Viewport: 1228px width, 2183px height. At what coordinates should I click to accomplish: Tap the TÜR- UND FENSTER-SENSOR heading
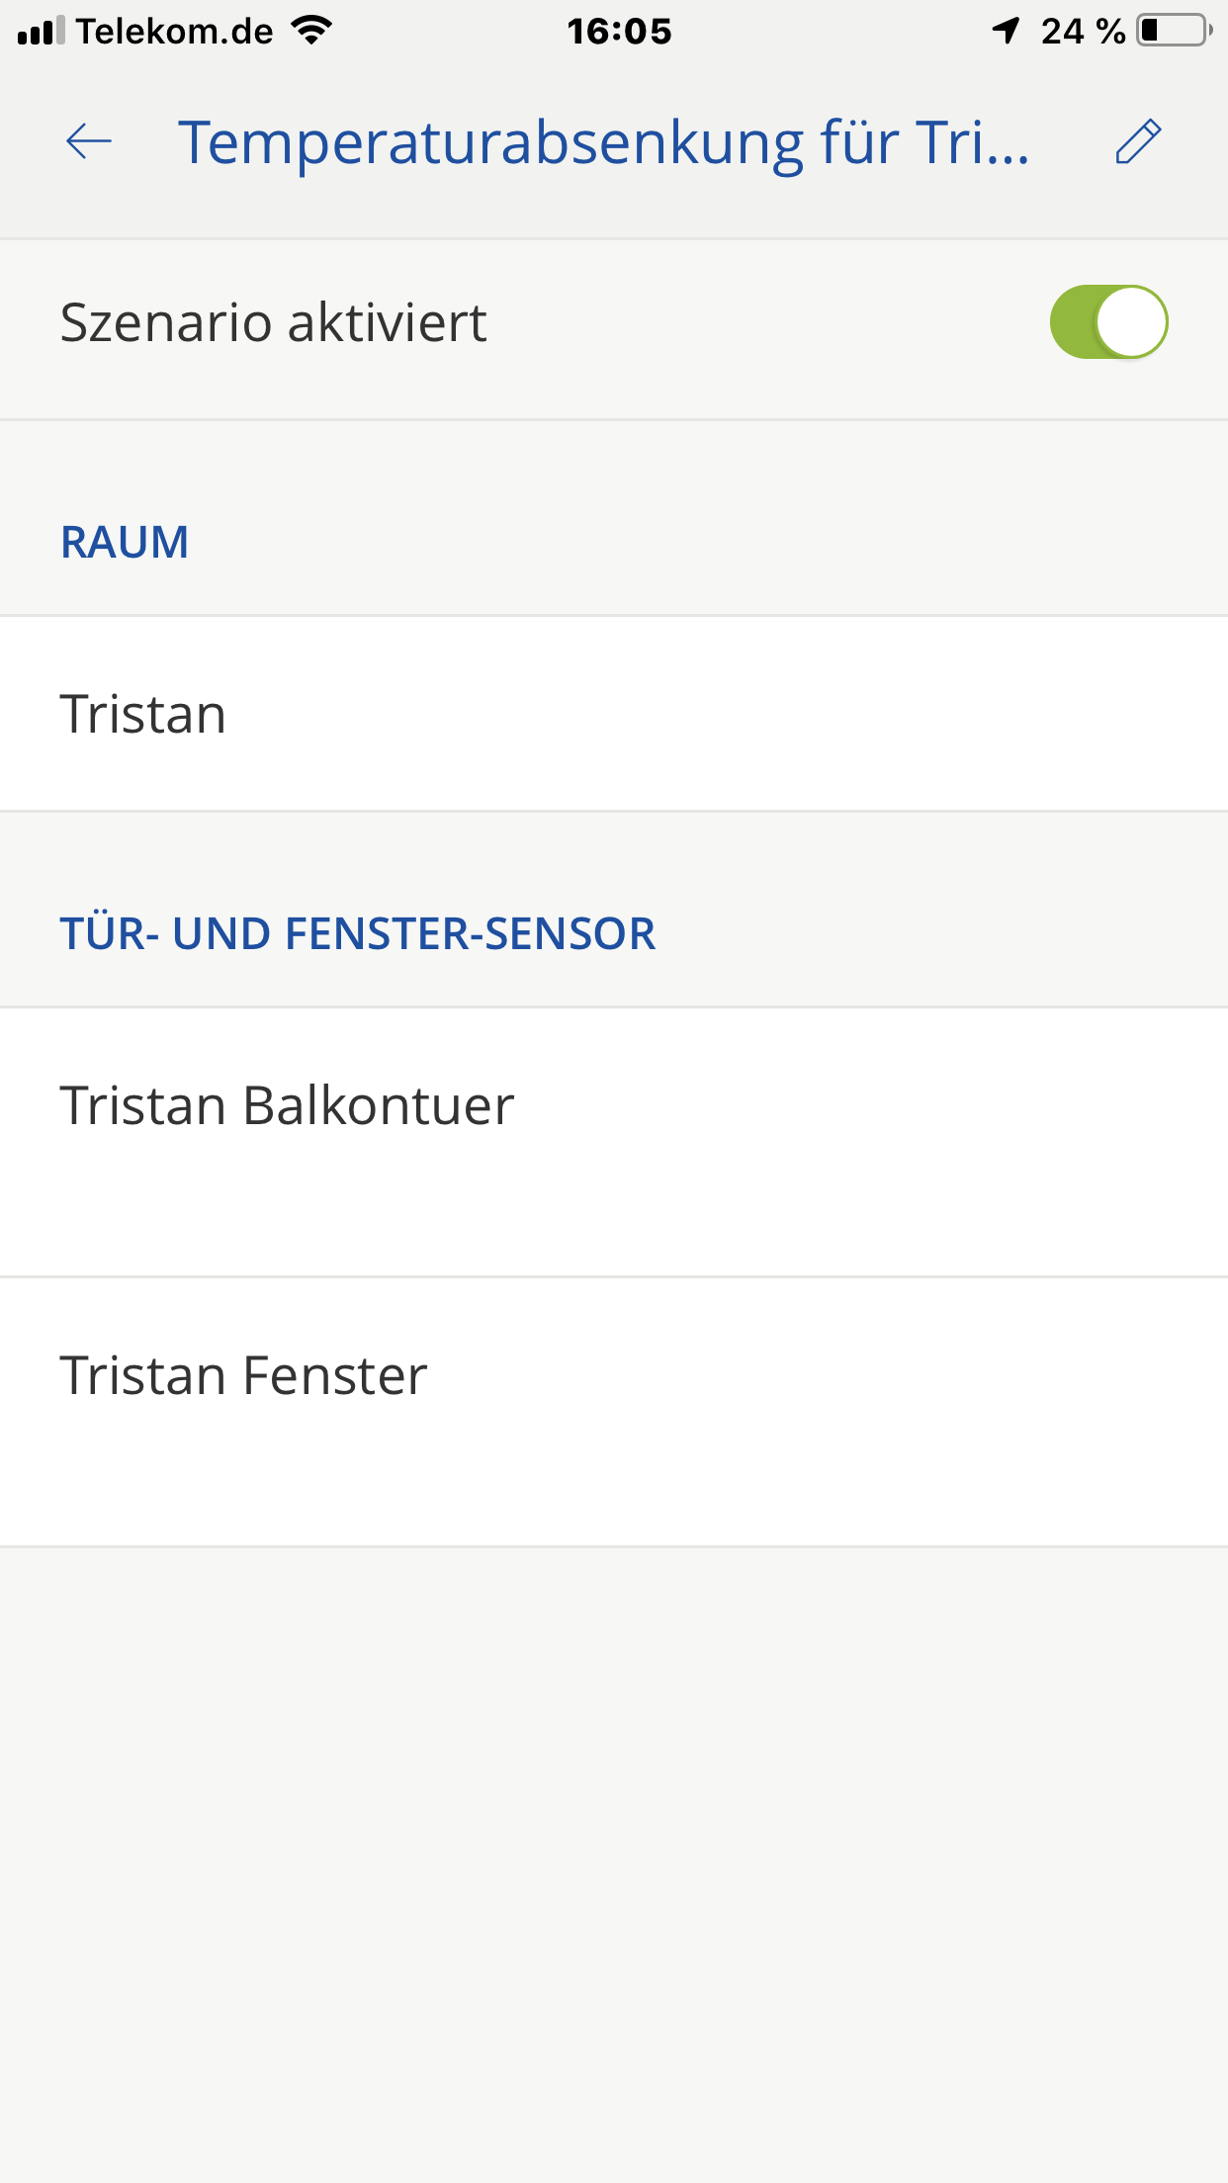tap(357, 933)
